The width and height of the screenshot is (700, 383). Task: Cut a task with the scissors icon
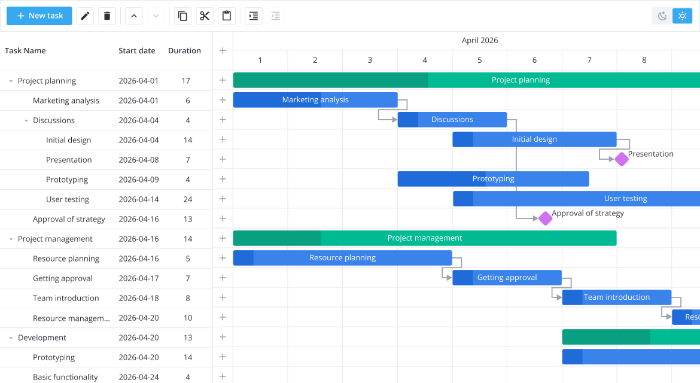[x=205, y=16]
